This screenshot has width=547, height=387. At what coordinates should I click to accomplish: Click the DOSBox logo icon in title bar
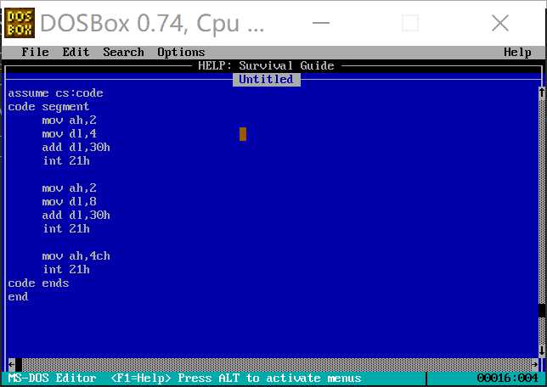pos(20,23)
